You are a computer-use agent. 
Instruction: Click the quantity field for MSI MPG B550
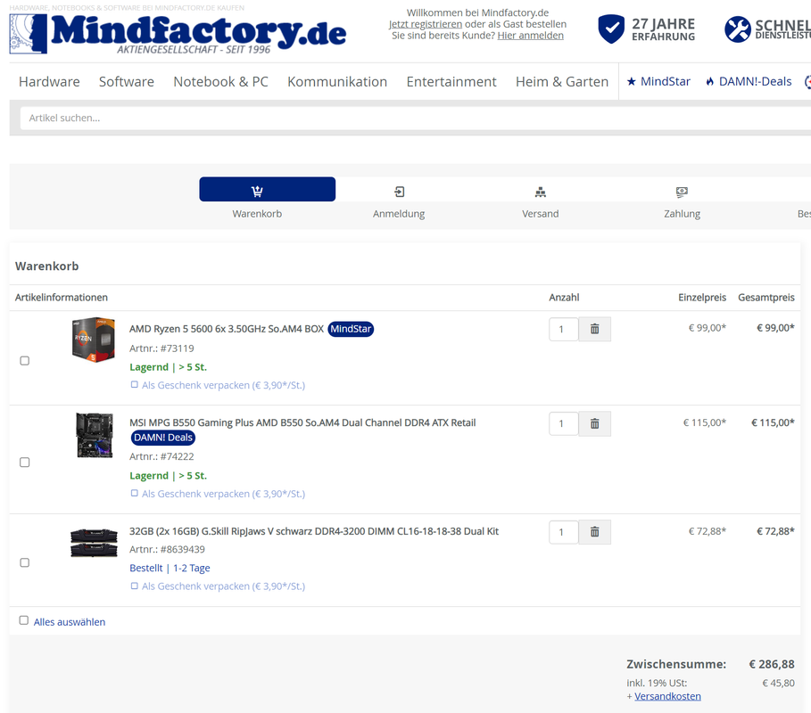[563, 423]
